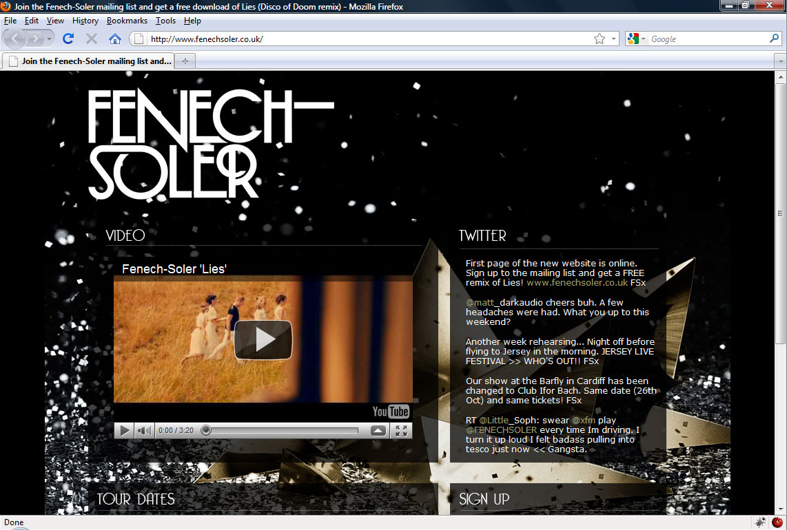
Task: Open the Help menu
Action: coord(192,21)
